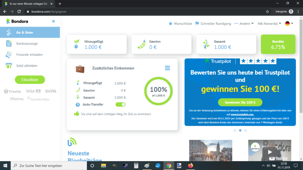Click the TransferWise logo
Screen dimensions: 303x170
coord(38,99)
